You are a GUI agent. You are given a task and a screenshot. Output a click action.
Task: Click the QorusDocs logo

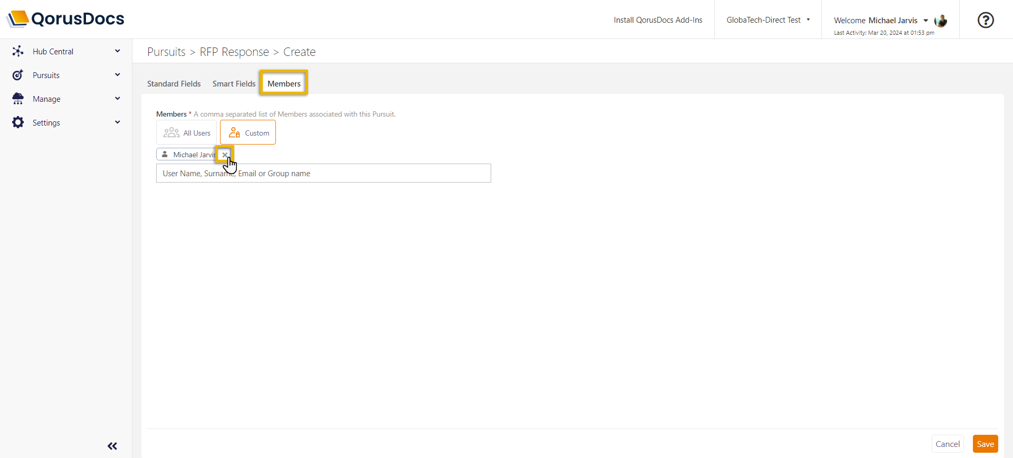point(65,19)
